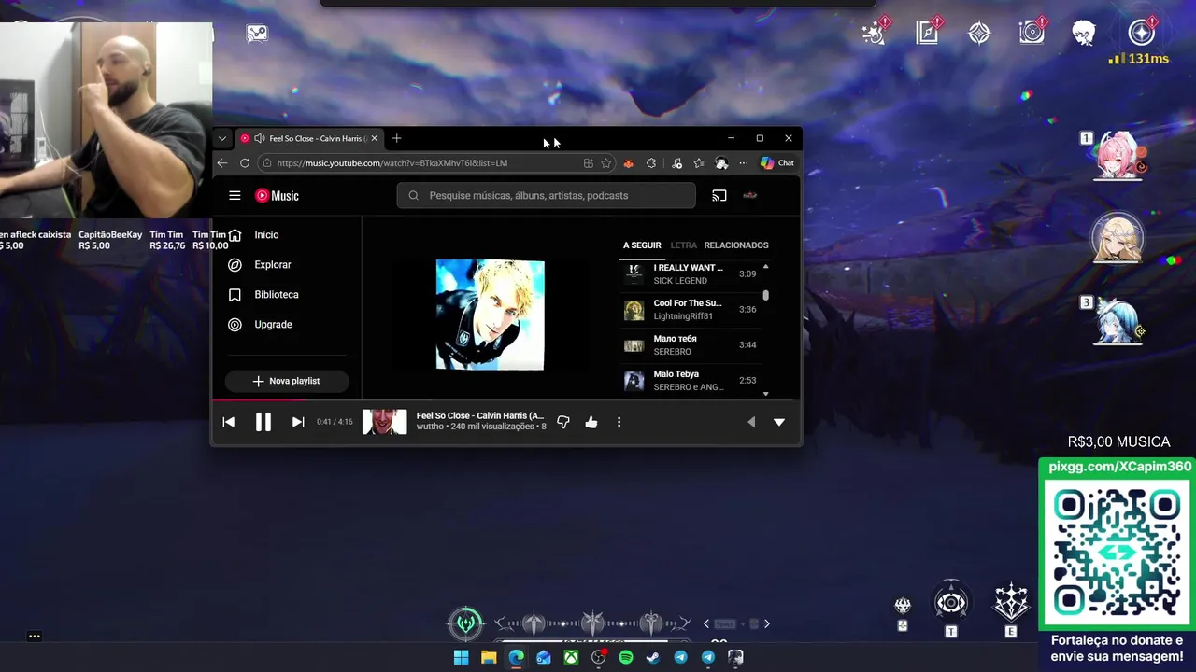Open Spotify from the taskbar

pyautogui.click(x=626, y=657)
